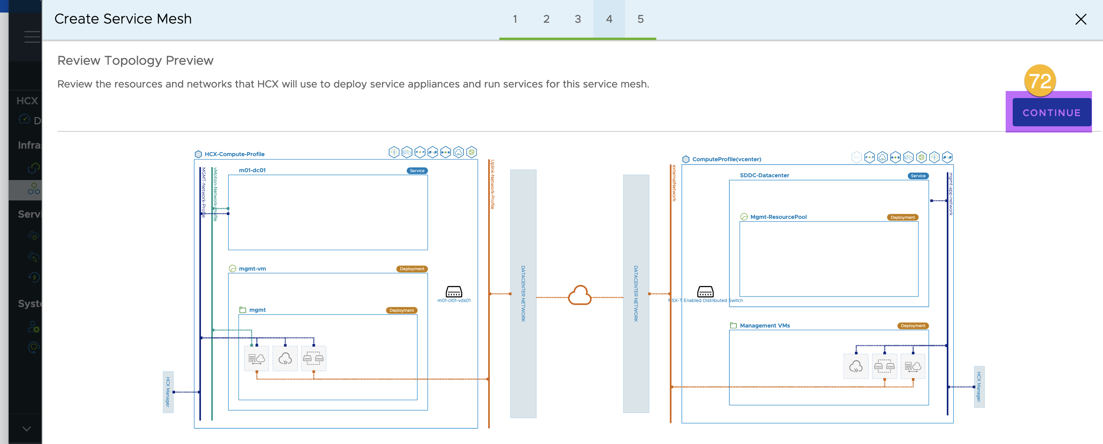
Task: Select the interconnect appliance in Management VMs
Action: [x=913, y=366]
